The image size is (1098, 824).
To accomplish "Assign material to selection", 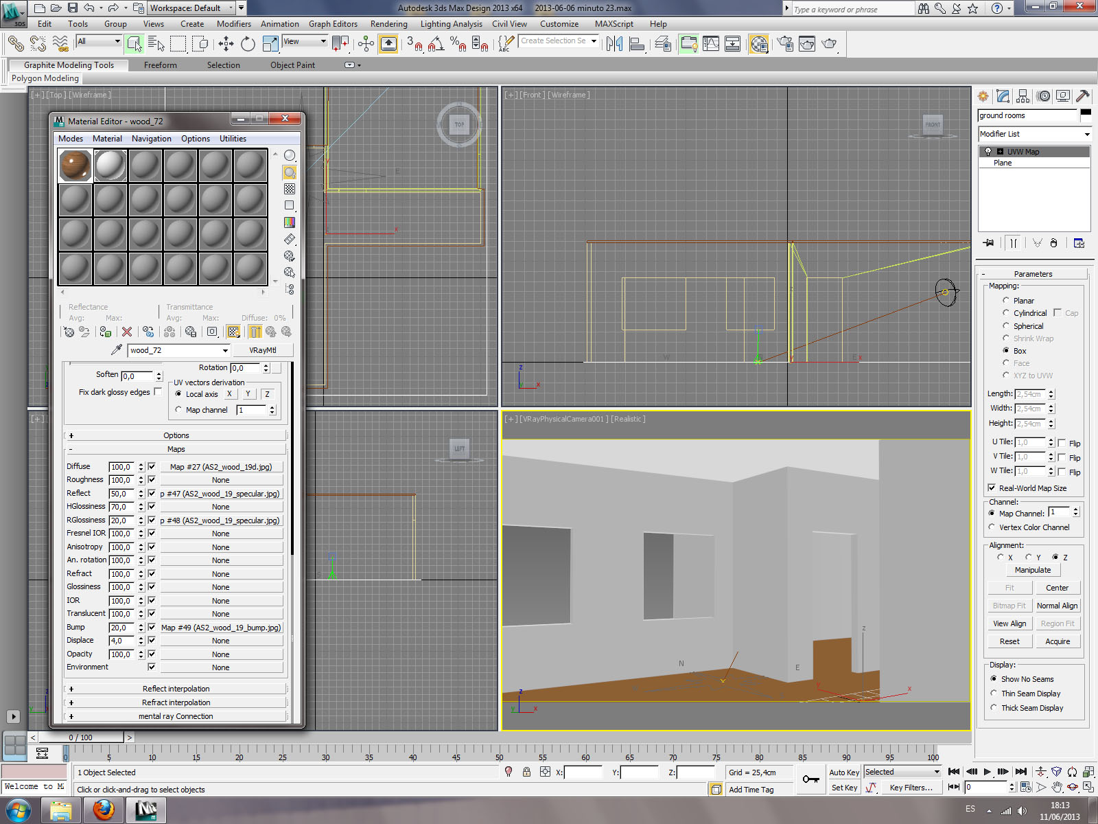I will coord(105,332).
